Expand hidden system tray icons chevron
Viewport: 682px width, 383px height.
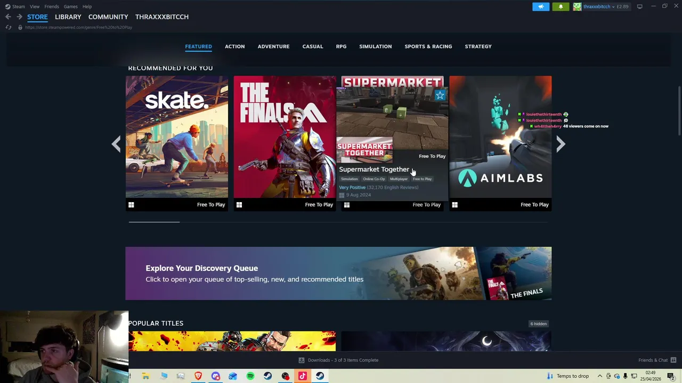tap(600, 376)
